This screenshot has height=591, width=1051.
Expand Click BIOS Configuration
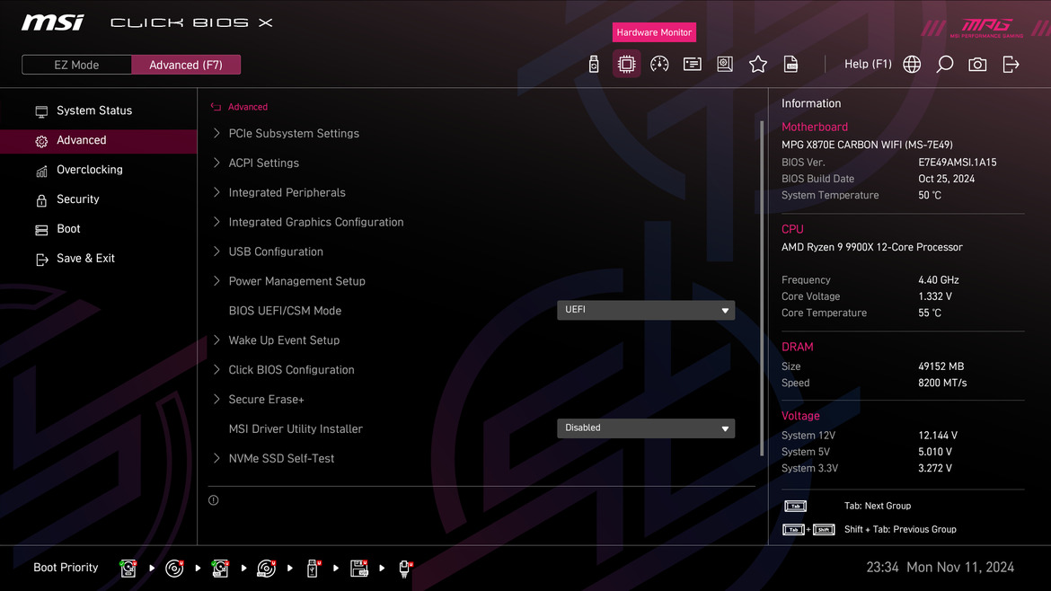pos(291,369)
